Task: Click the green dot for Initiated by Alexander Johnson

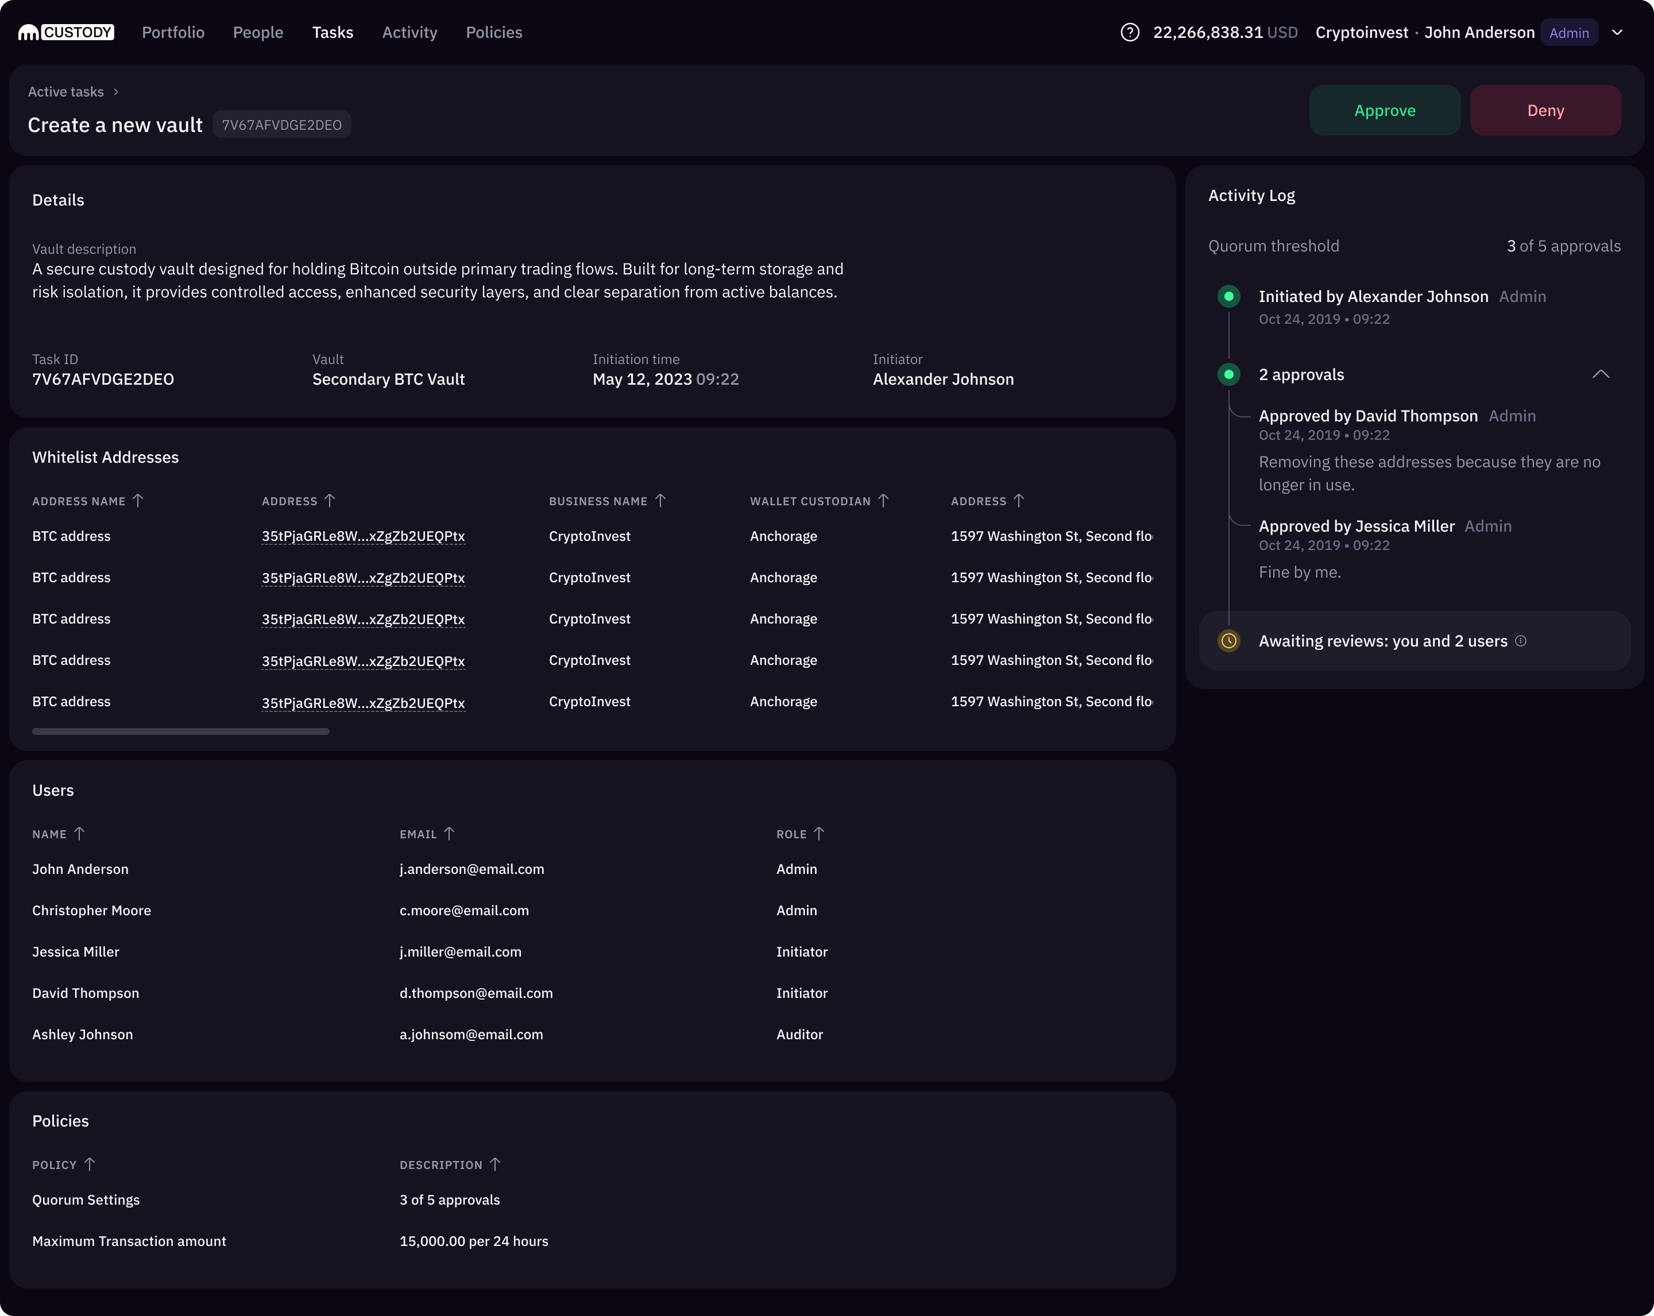Action: tap(1228, 296)
